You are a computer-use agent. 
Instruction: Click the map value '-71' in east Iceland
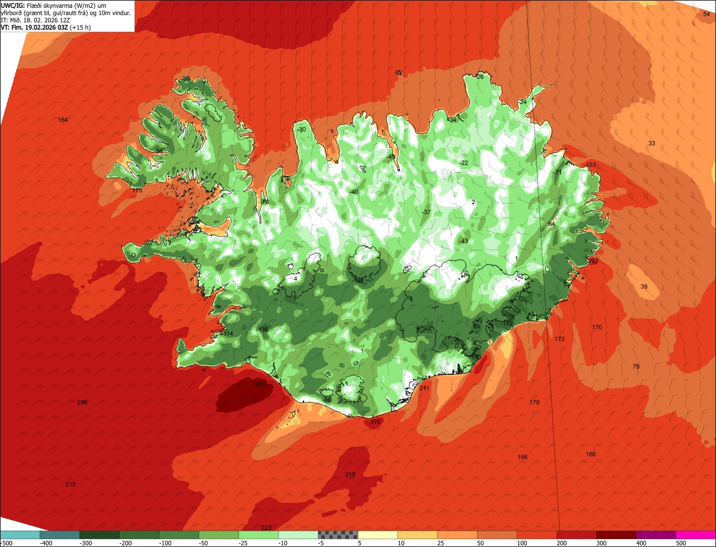557,172
